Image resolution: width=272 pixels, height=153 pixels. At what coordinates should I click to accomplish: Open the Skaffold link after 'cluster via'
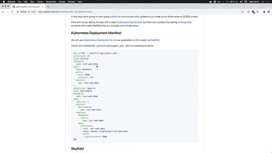155,40
